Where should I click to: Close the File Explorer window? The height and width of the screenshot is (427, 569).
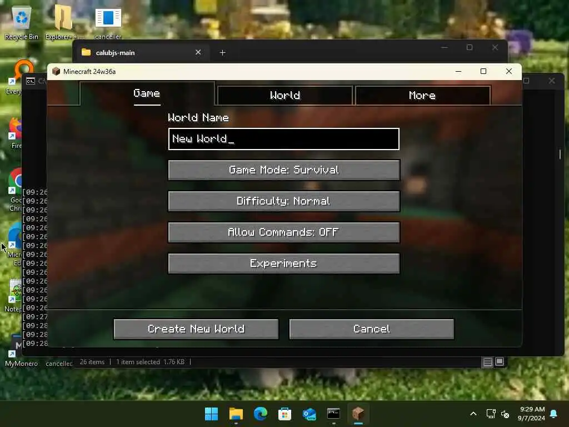[495, 47]
